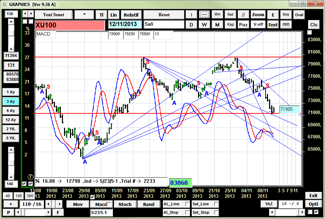325x219 pixels.
Task: Select the Text annotation tool
Action: coord(273,25)
